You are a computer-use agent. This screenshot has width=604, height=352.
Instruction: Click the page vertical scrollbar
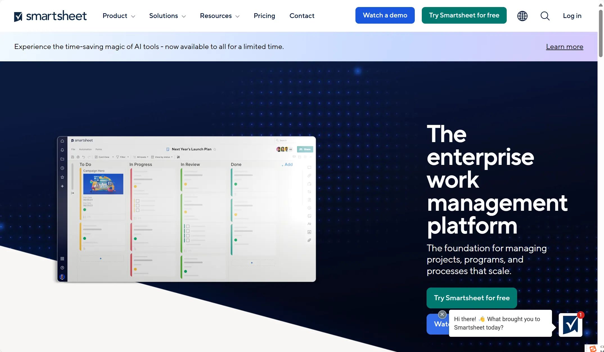point(601,34)
